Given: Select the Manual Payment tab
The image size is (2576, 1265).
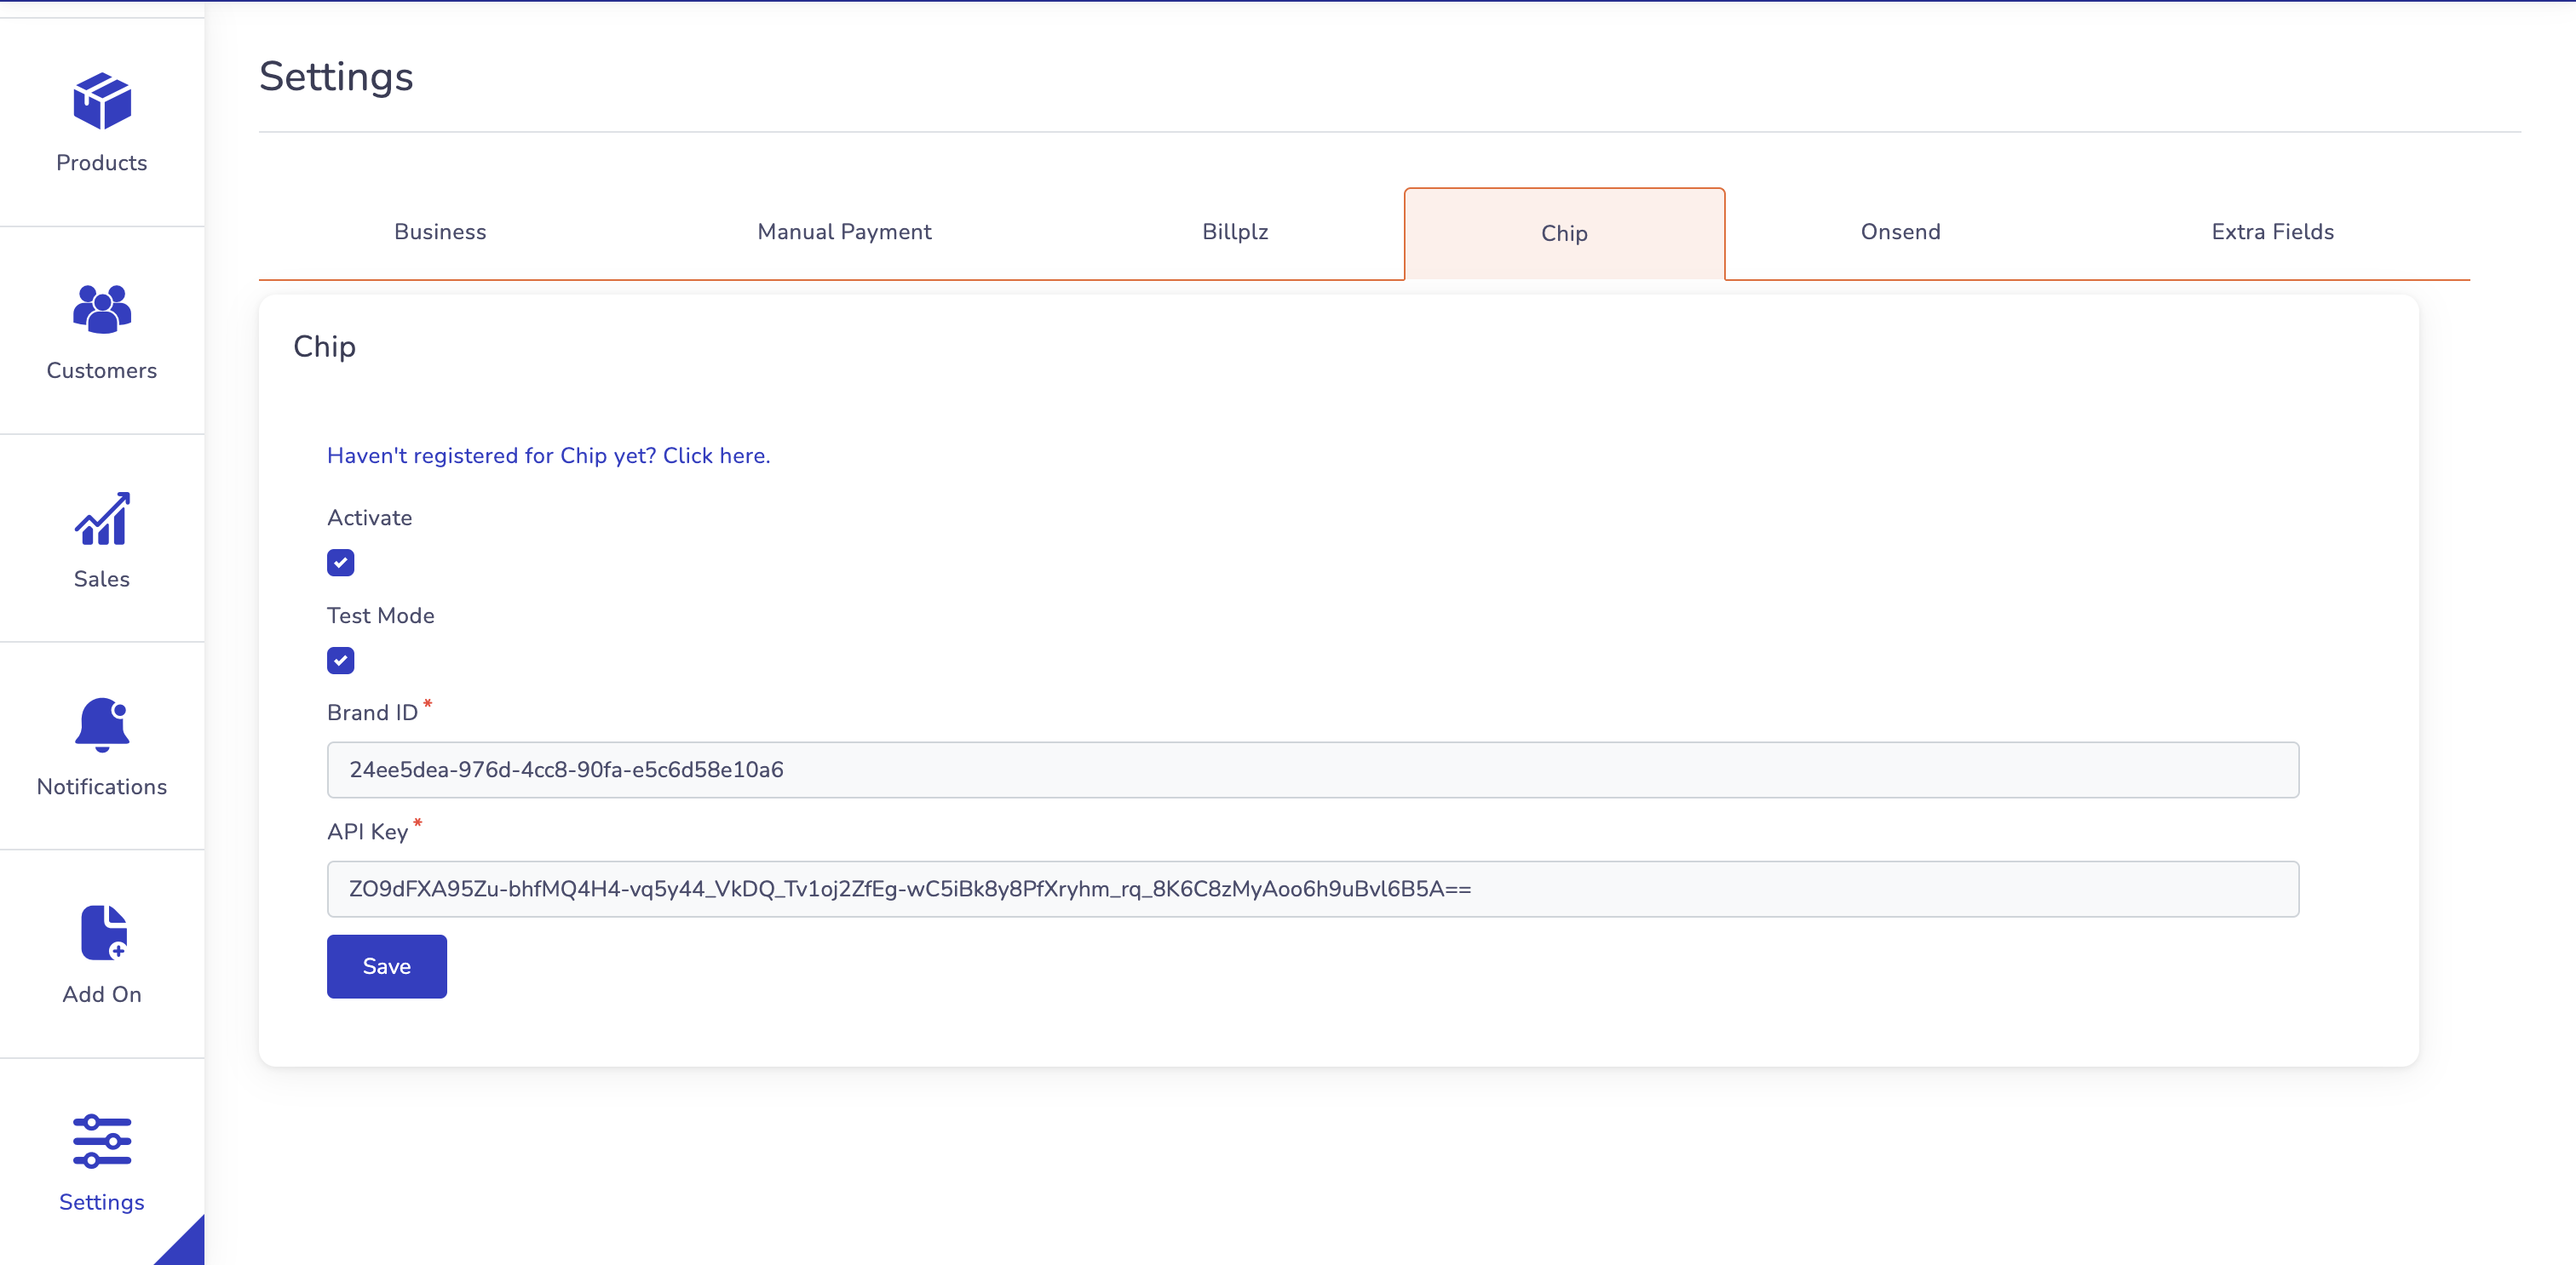Looking at the screenshot, I should click(842, 232).
